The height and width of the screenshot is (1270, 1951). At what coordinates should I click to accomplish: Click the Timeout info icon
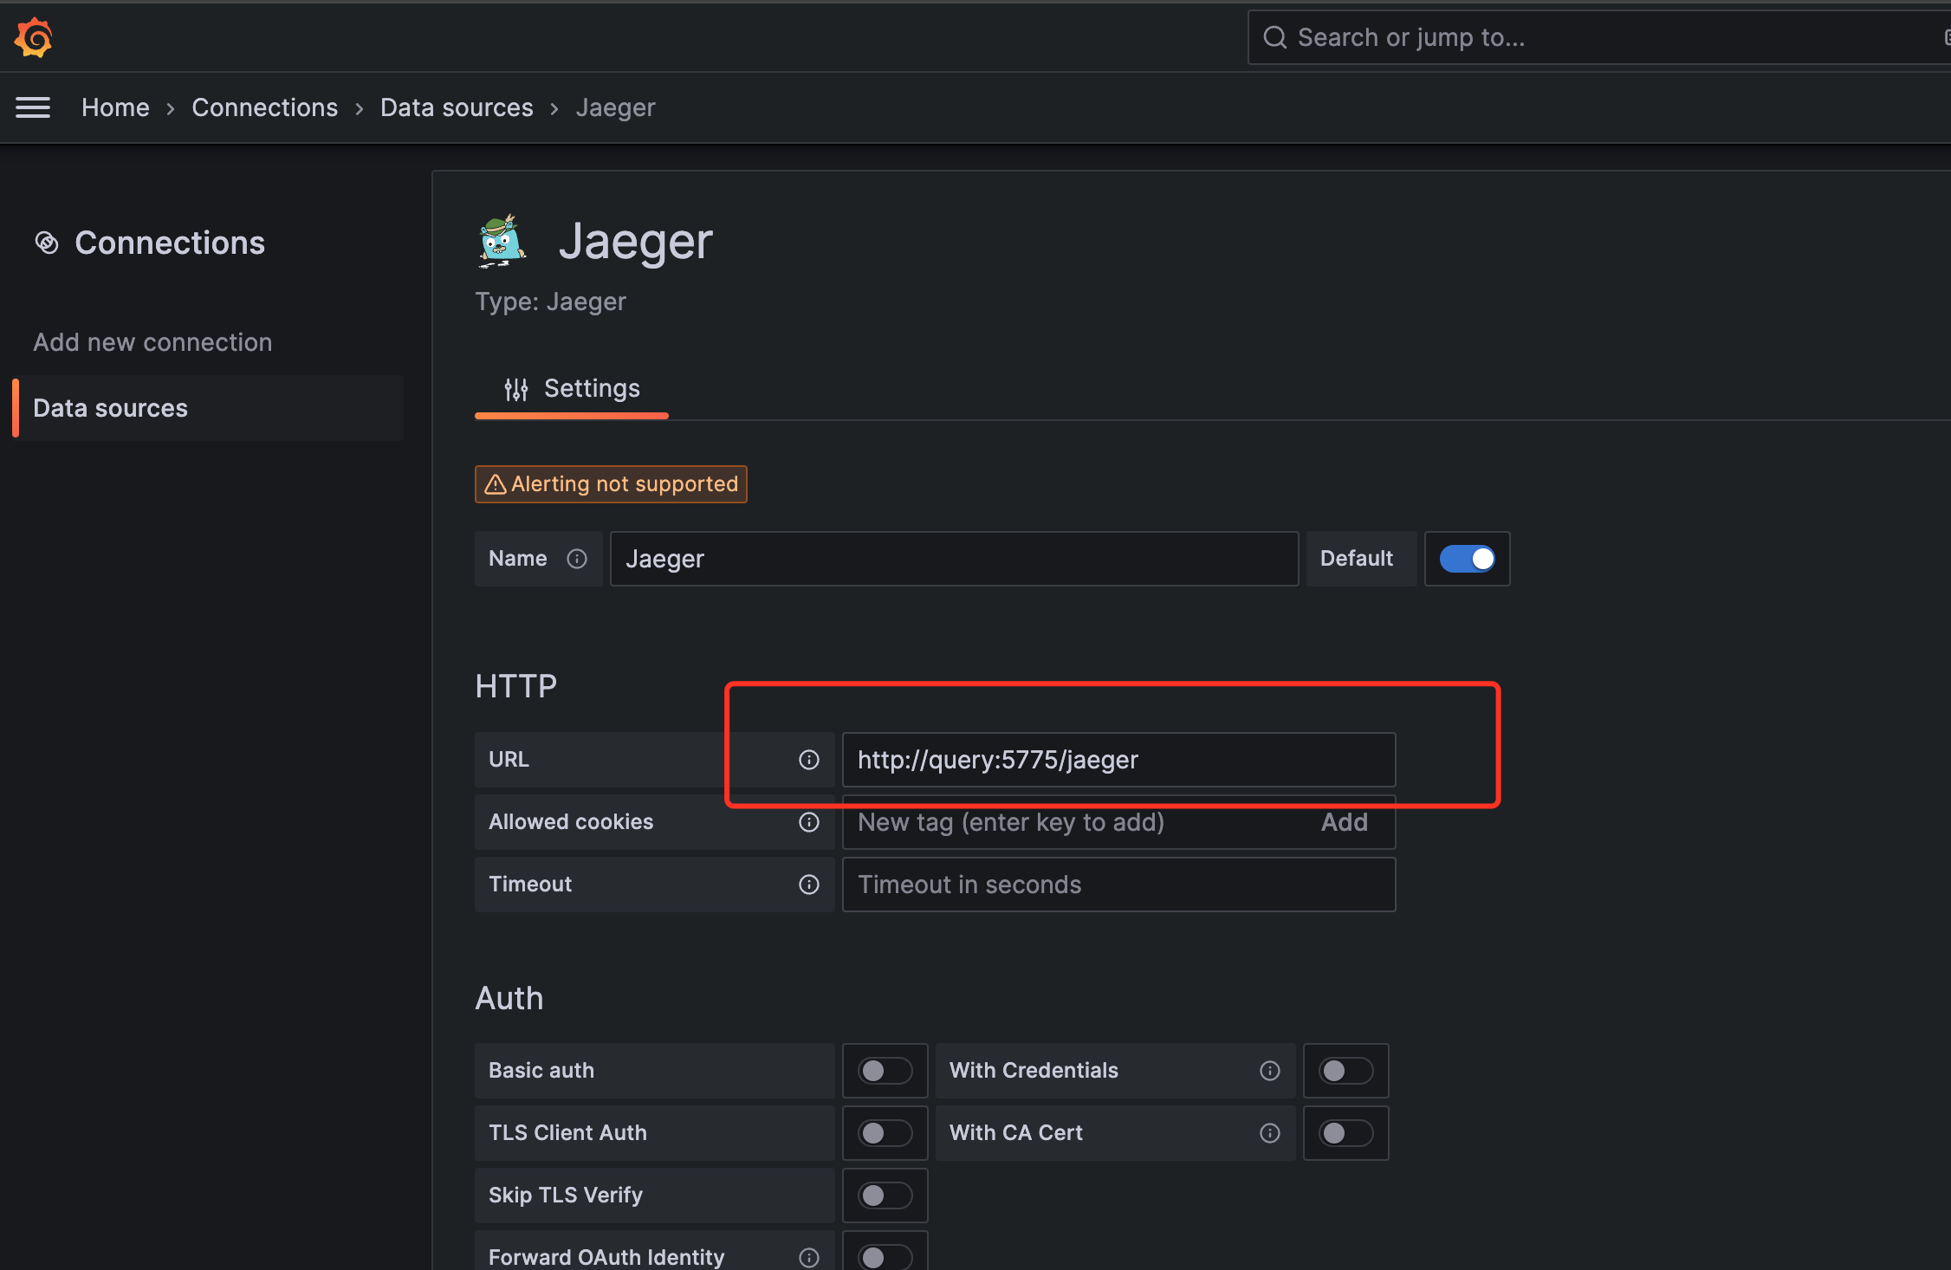coord(808,884)
